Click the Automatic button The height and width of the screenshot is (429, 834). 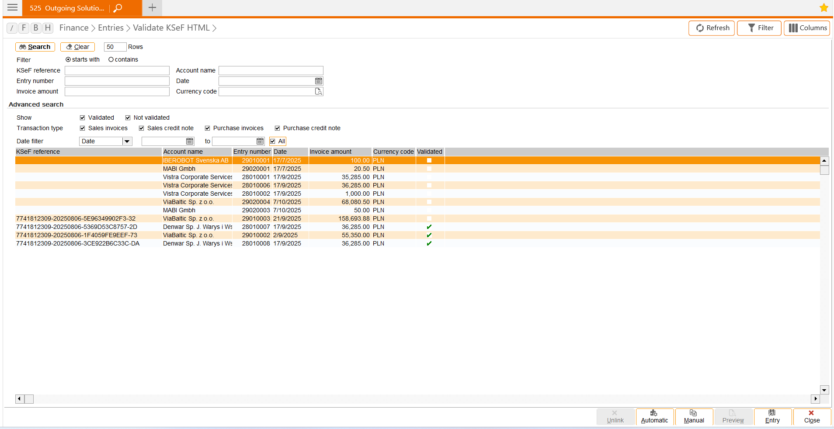click(x=654, y=417)
